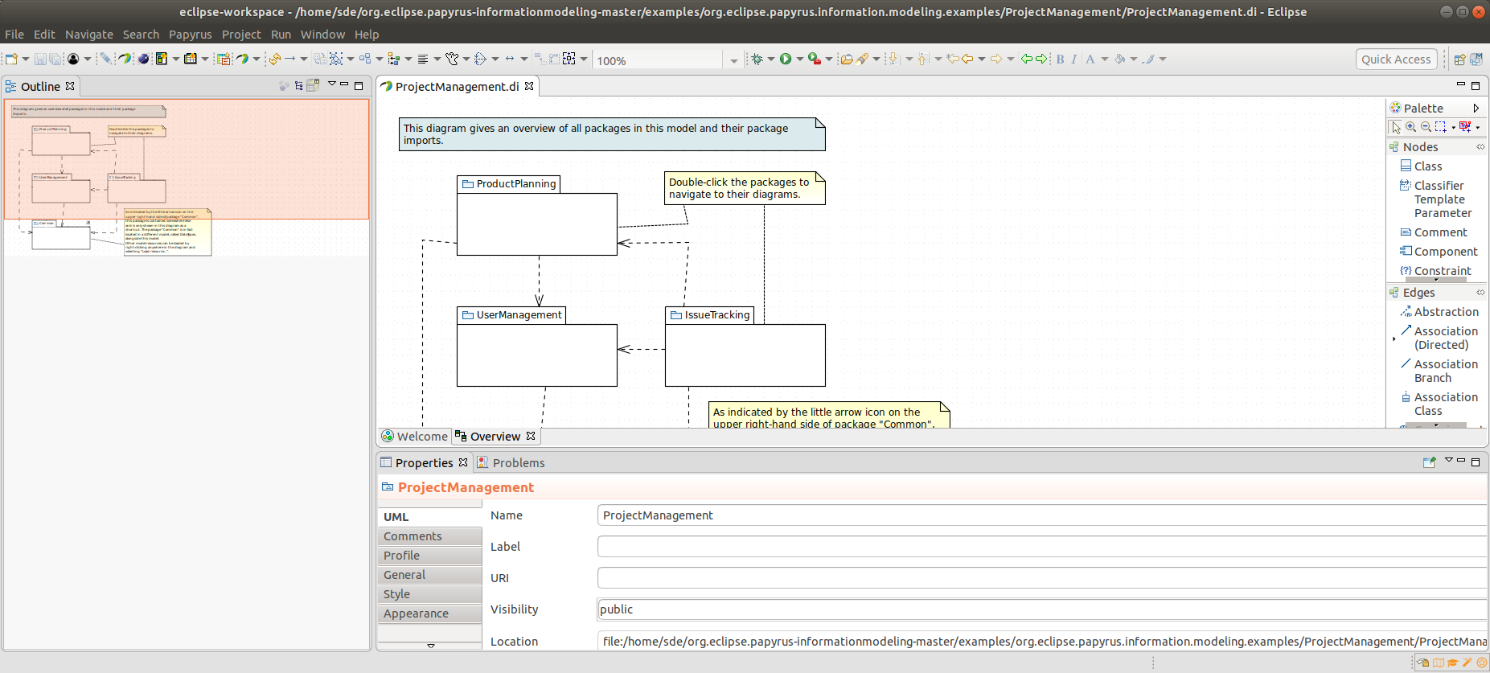Go forward to next editor location
This screenshot has width=1490, height=673.
(x=996, y=59)
